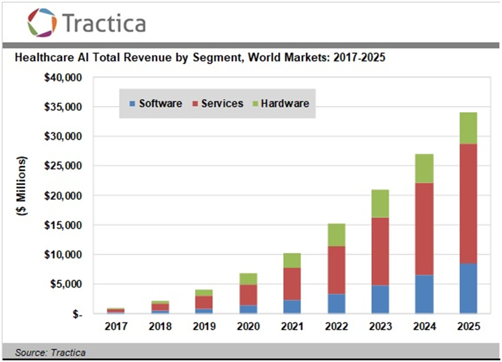Select the 2019 Hardware green bar segment
Screen dimensions: 502x362
pyautogui.click(x=204, y=293)
